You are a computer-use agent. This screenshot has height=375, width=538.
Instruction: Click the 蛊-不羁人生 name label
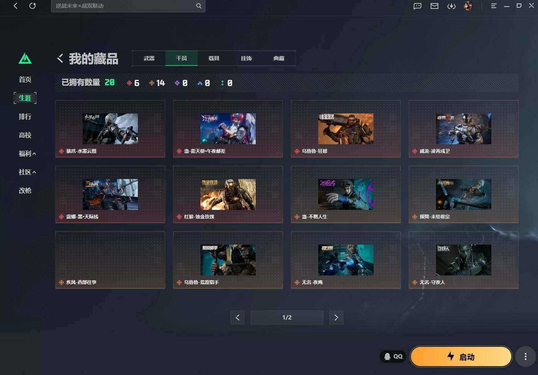[x=314, y=217]
